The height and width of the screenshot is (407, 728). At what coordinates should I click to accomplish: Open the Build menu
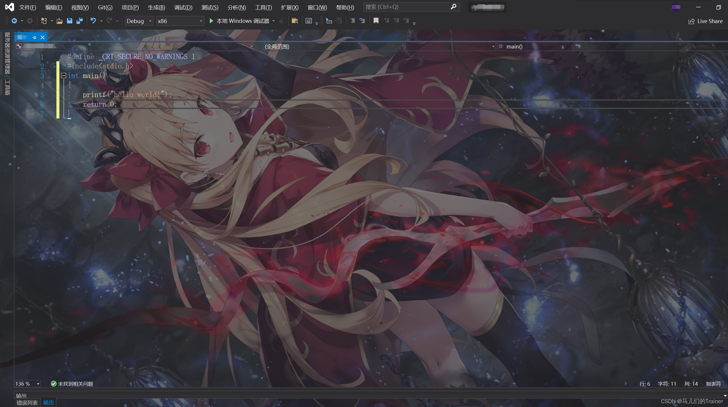click(x=157, y=7)
